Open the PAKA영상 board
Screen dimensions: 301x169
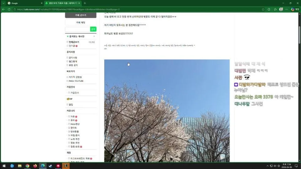(75, 124)
